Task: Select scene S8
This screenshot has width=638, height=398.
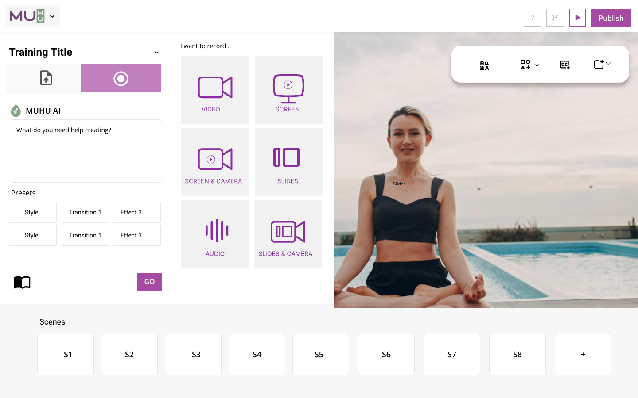Action: pos(517,354)
